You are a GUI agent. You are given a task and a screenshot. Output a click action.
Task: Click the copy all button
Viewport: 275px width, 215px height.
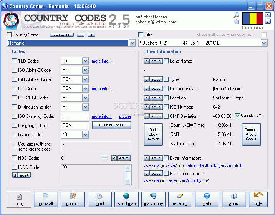click(46, 200)
